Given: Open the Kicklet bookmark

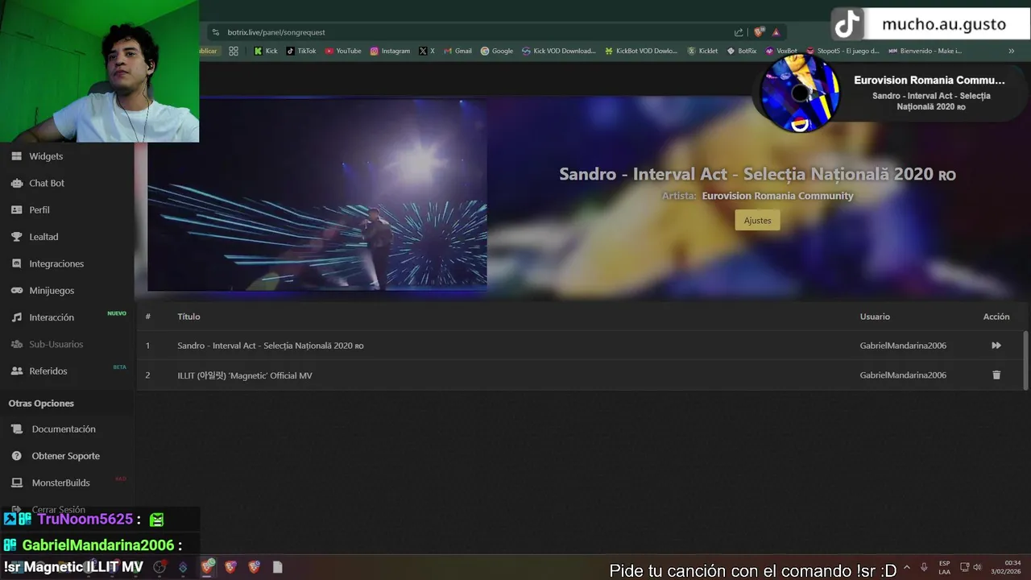Looking at the screenshot, I should tap(702, 51).
